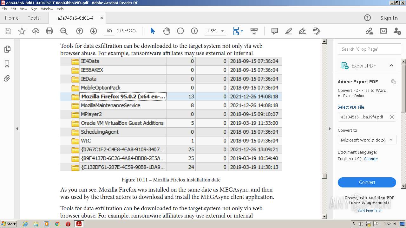
Task: Click the Convert button
Action: (x=367, y=182)
